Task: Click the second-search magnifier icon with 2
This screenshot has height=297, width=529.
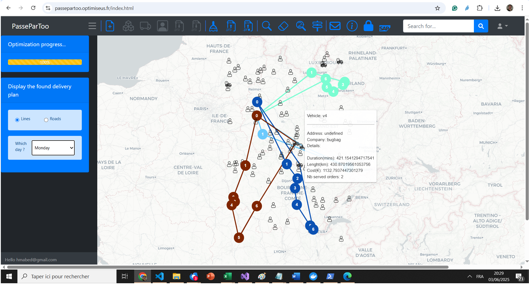Action: click(x=301, y=26)
